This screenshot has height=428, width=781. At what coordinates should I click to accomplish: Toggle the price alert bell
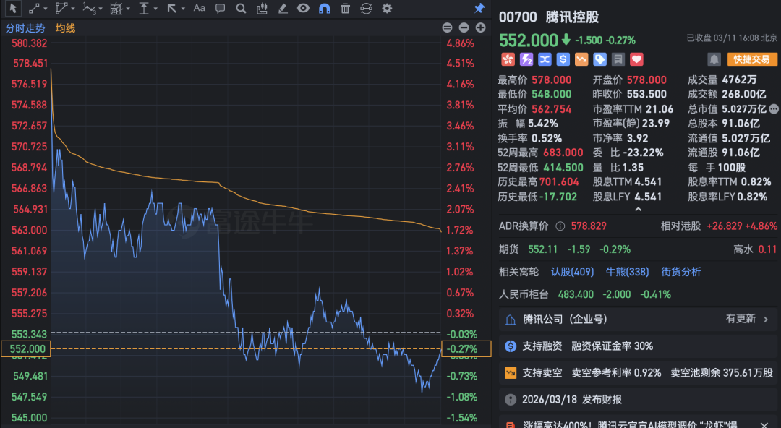point(714,59)
